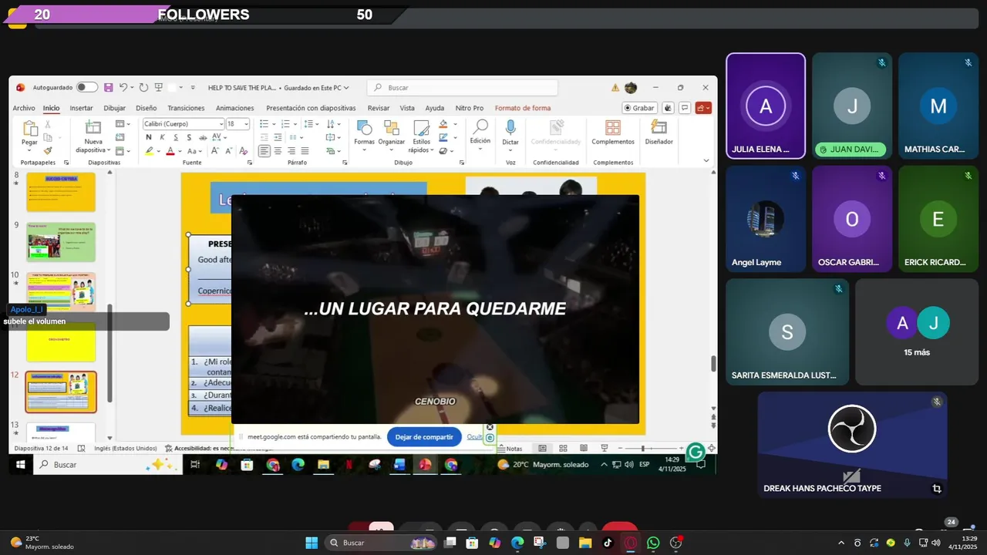987x555 pixels.
Task: Start dictation with Dictar microphone
Action: coord(510,134)
